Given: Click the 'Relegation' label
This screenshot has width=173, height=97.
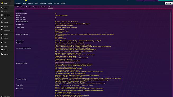Looking at the screenshot, I should (x=19, y=43).
